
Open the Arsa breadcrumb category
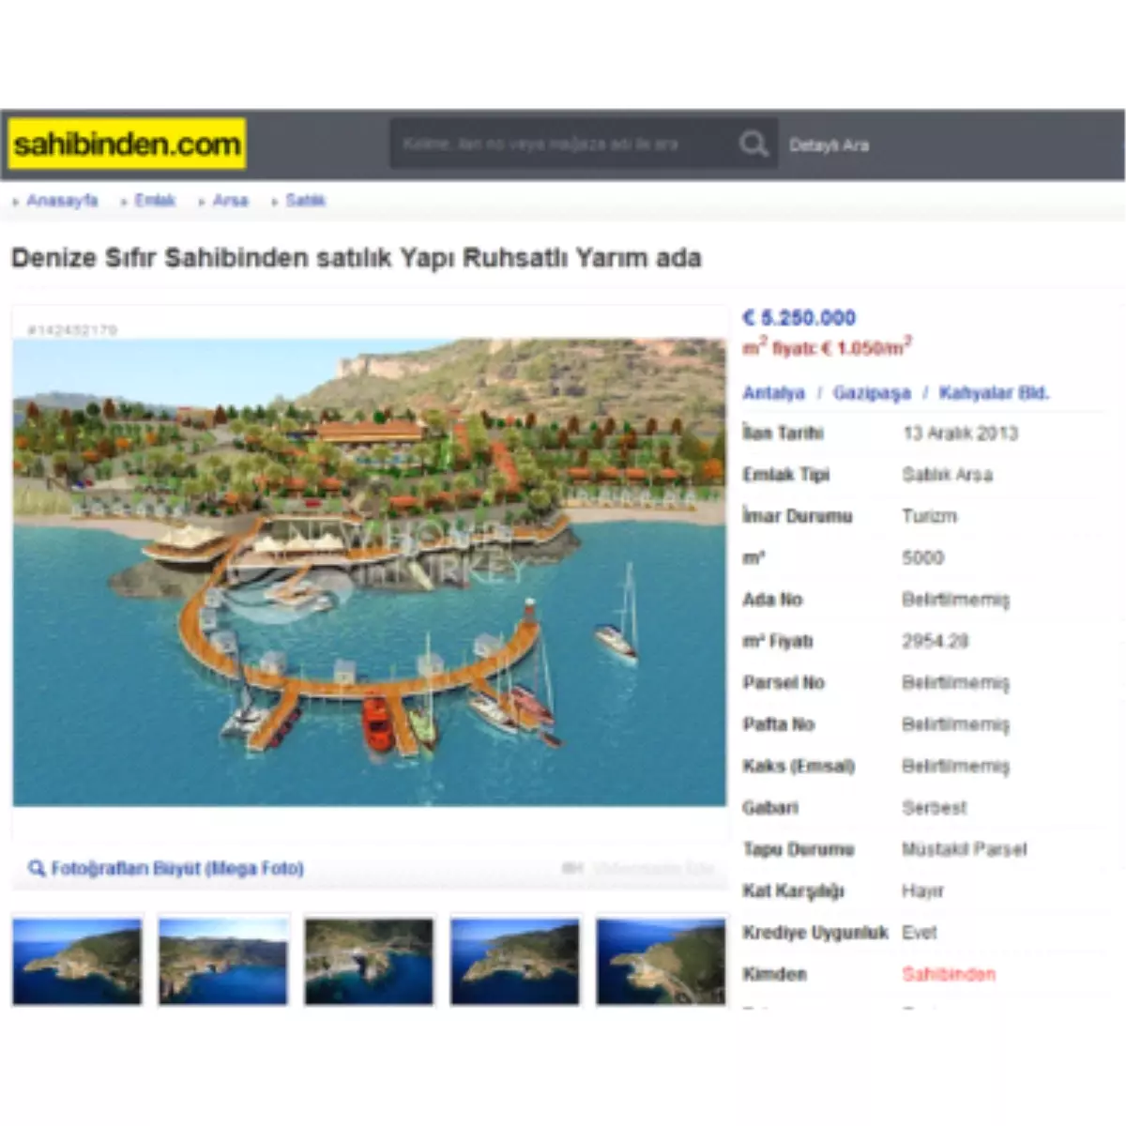[230, 201]
